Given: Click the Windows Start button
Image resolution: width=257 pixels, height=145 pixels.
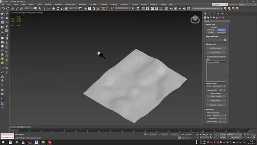Looking at the screenshot, I should 3,142.
